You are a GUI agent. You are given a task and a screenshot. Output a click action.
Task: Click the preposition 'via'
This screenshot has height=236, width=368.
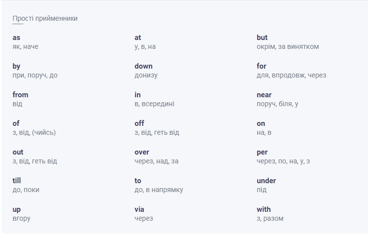139,209
